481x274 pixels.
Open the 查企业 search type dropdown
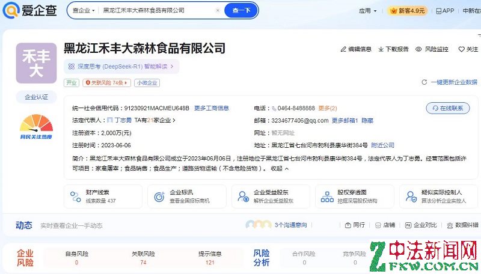click(84, 10)
